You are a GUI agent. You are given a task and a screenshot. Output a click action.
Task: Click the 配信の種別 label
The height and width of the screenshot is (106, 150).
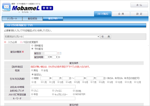pyautogui.click(x=17, y=52)
